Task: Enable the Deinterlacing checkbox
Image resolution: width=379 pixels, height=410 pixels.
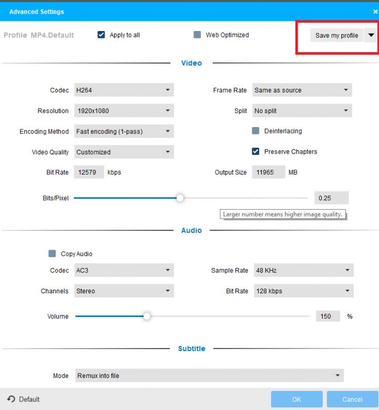Action: pos(255,131)
